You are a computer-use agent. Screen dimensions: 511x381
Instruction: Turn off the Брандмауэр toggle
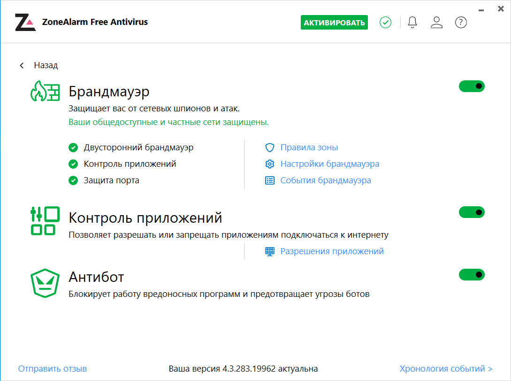pyautogui.click(x=472, y=86)
